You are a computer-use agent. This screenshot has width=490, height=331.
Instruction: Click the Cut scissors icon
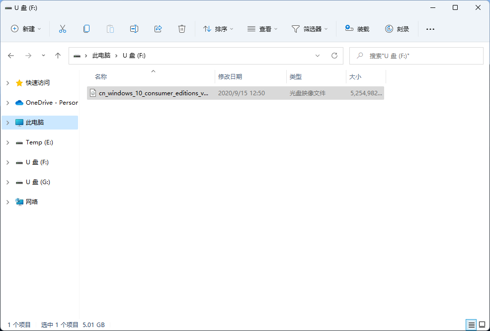click(63, 29)
